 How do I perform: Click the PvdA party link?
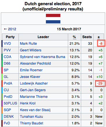click(8, 83)
